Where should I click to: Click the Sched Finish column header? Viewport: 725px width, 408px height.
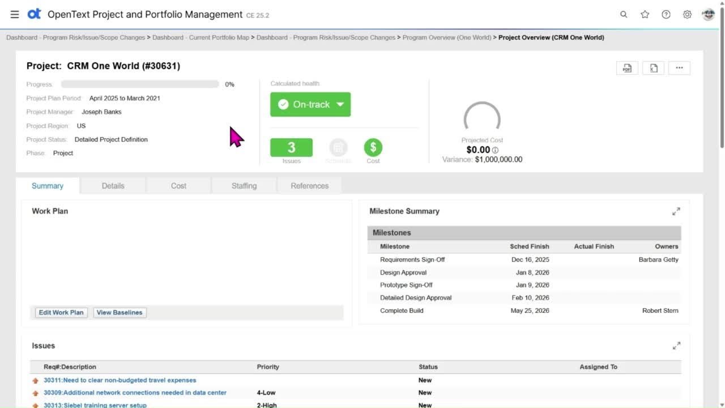(x=529, y=246)
